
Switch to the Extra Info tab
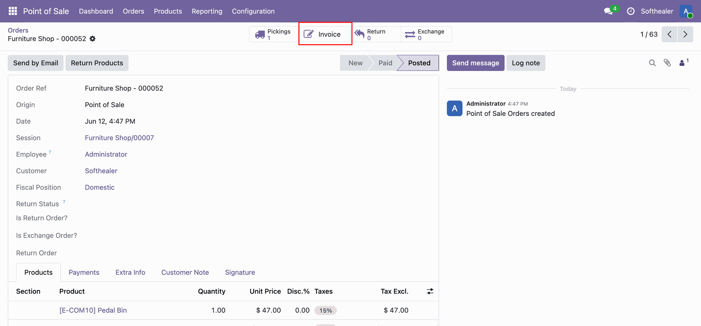[x=130, y=272]
